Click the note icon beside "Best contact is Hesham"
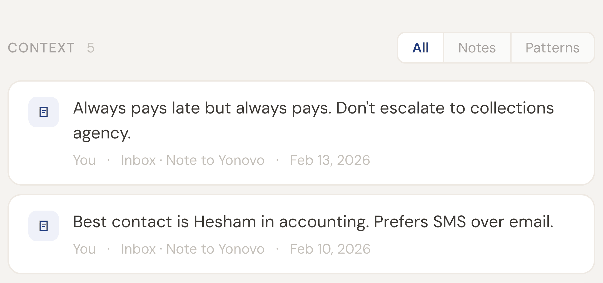 click(44, 226)
